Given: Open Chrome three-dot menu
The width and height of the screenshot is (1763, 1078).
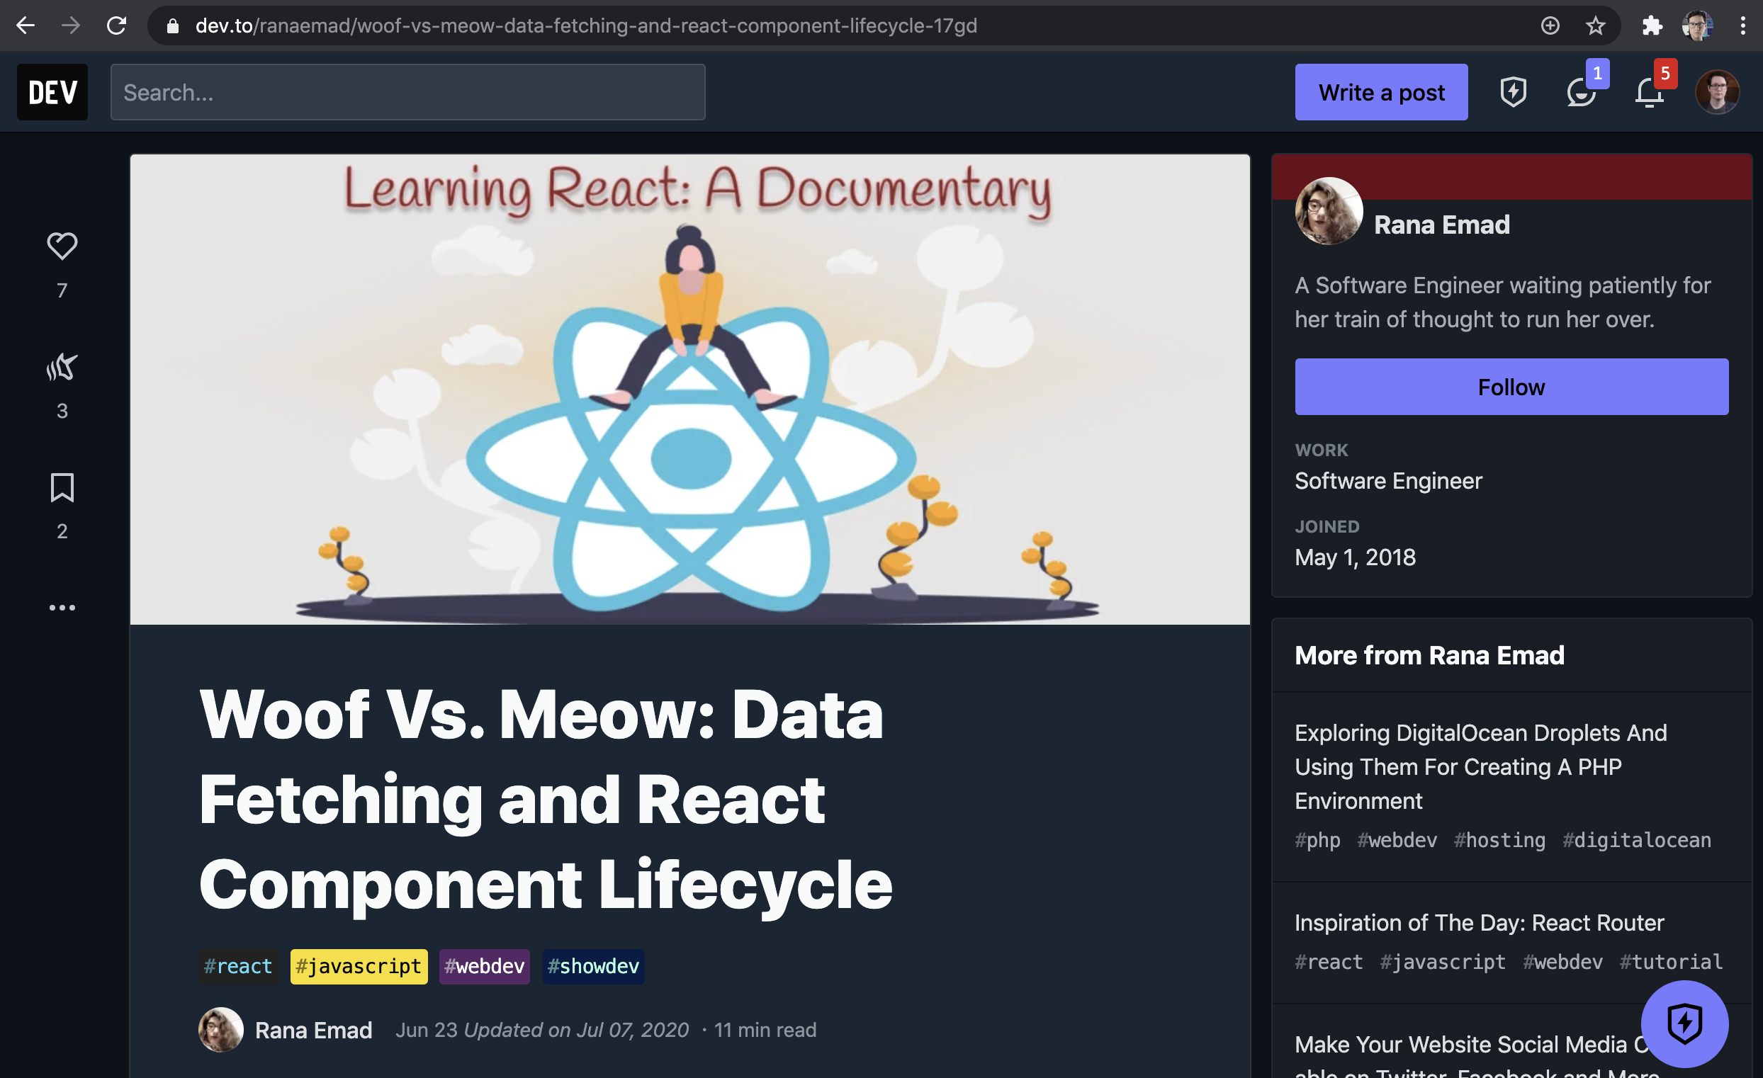Looking at the screenshot, I should tap(1742, 25).
